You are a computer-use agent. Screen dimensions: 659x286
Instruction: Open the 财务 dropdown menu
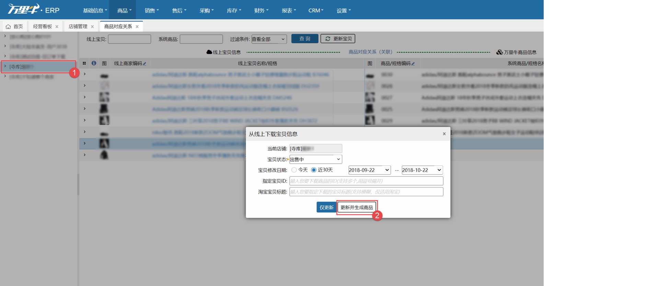(262, 10)
